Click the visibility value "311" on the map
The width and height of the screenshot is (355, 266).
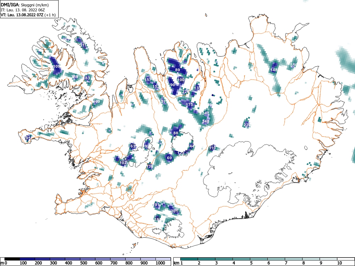coord(83,45)
